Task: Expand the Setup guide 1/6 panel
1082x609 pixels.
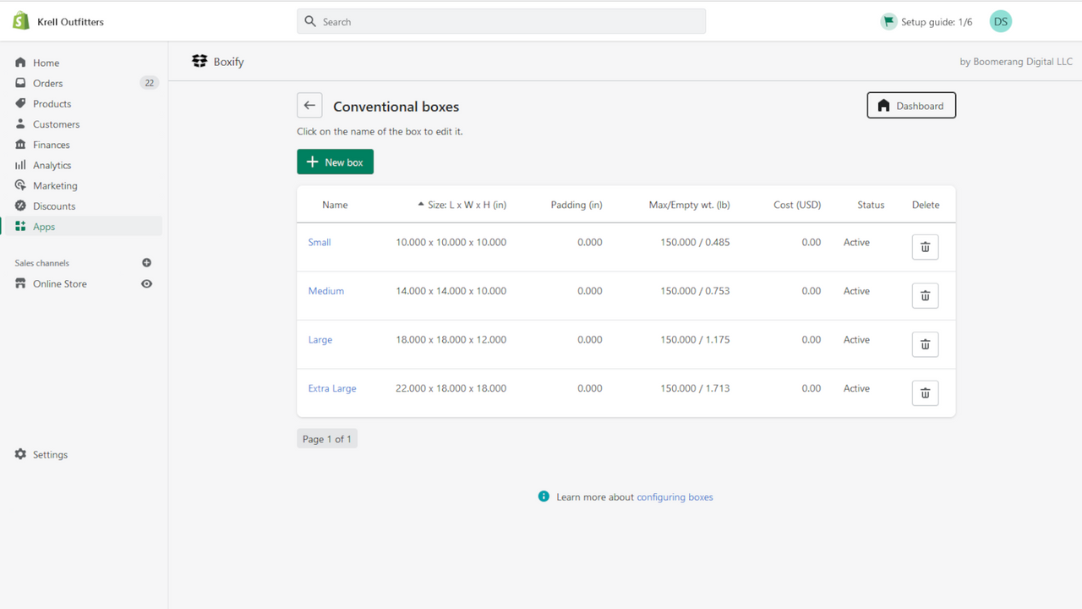Action: coord(926,21)
